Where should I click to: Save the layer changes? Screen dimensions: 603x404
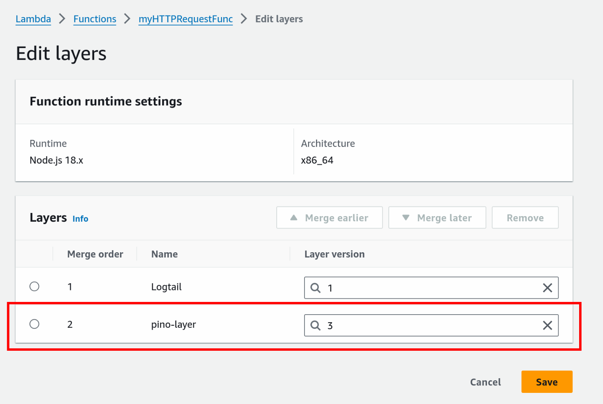[x=547, y=382]
